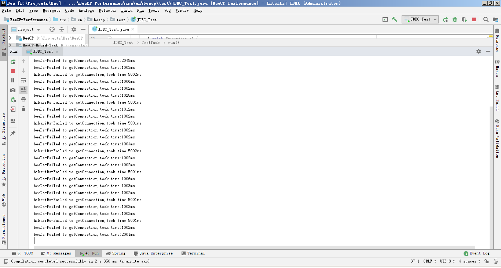
Task: Open Project Structure icon in toolbar
Action: click(x=495, y=20)
